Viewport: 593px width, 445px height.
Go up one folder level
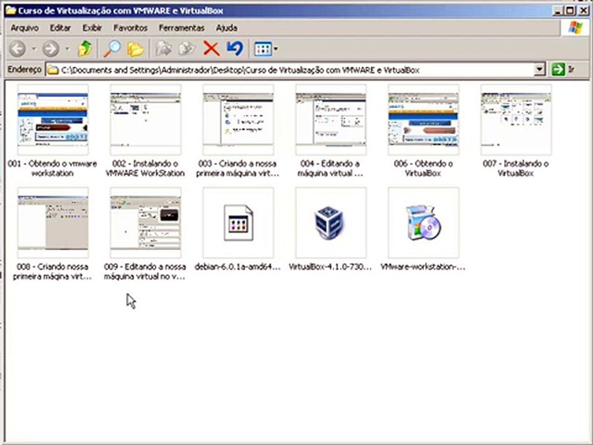point(85,48)
